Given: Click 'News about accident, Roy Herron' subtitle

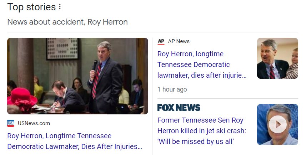Looking at the screenshot, I should click(67, 22).
